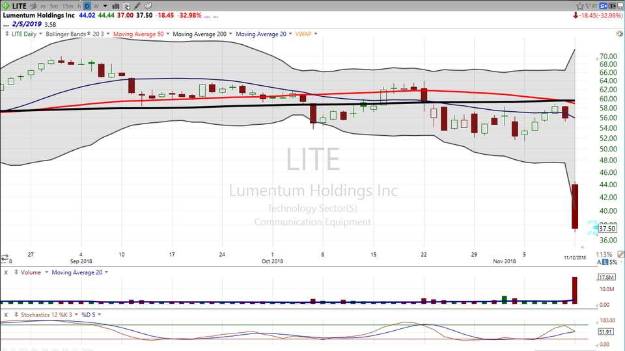Image resolution: width=625 pixels, height=351 pixels.
Task: Click the green plus add-symbol icon
Action: (6, 6)
